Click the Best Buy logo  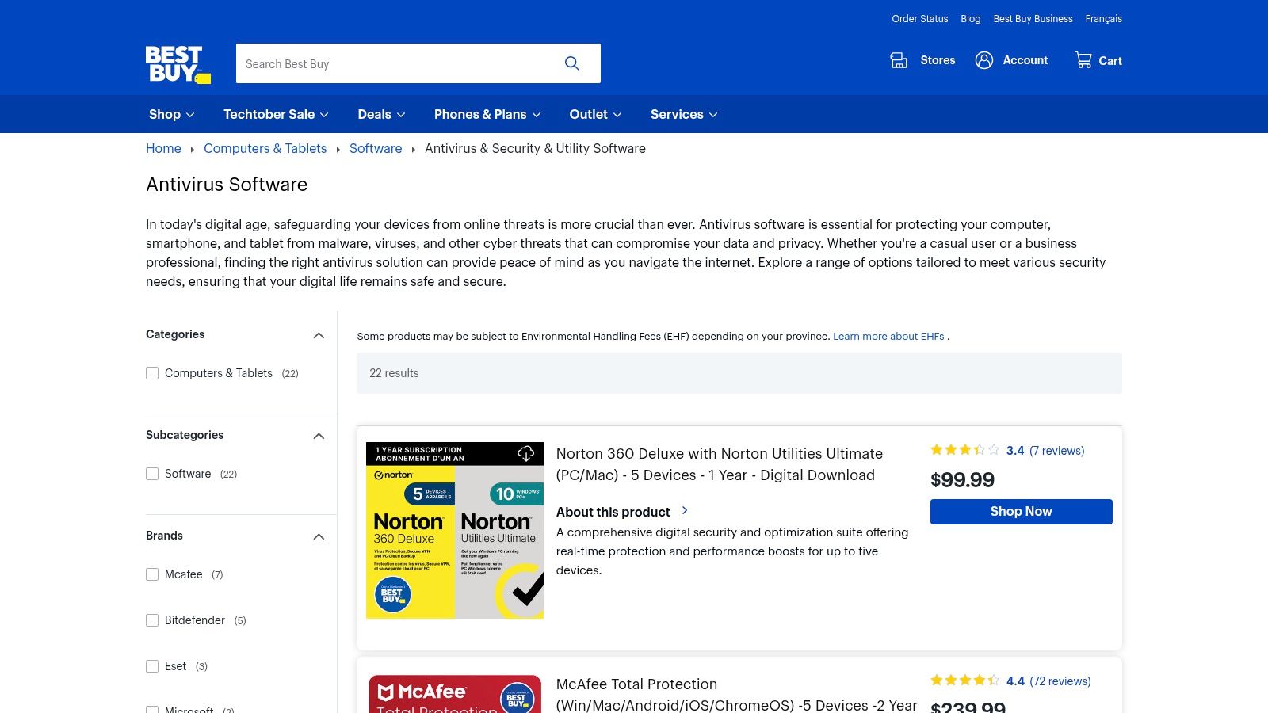[x=177, y=63]
